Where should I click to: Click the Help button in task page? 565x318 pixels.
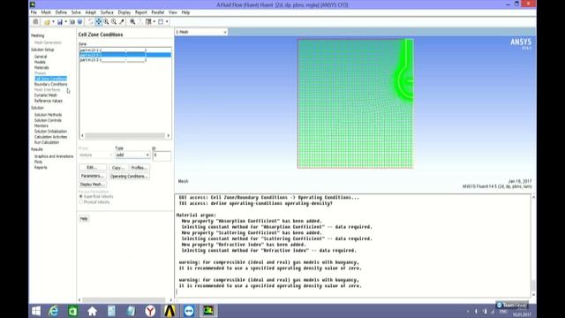[84, 218]
